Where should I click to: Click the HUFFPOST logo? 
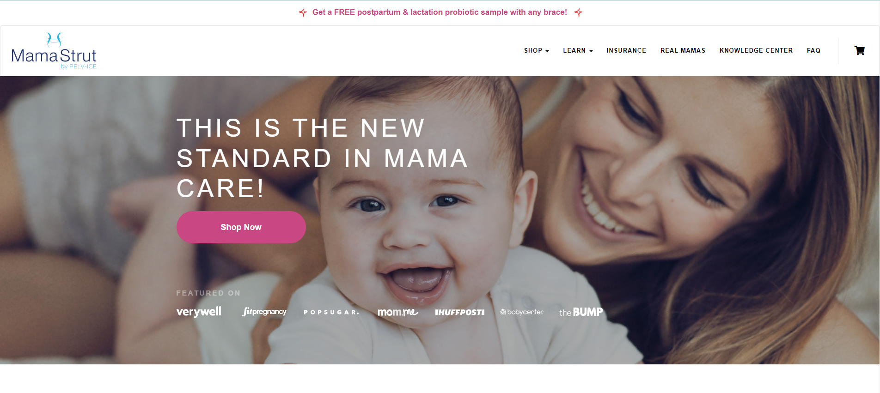(x=460, y=313)
